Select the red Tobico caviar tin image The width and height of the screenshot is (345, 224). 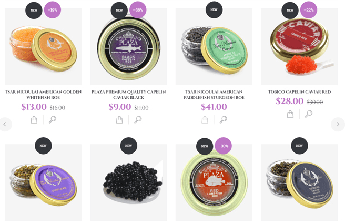coord(299,47)
